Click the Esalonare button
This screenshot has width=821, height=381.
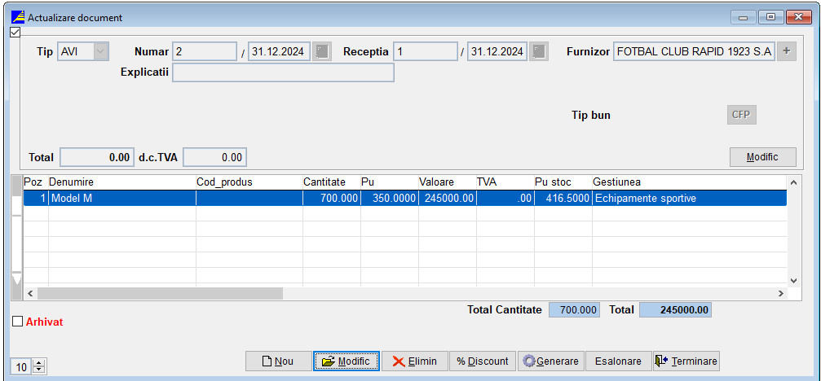tap(618, 361)
